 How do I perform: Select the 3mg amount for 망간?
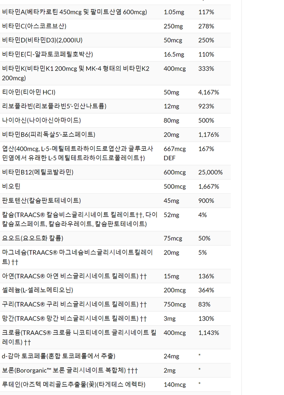pos(170,319)
